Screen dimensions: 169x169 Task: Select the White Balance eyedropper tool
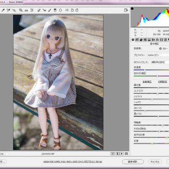[3, 10]
